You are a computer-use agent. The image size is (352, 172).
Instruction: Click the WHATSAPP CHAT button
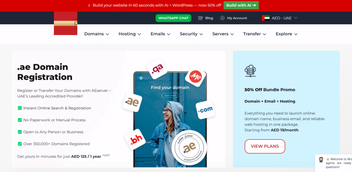point(173,18)
